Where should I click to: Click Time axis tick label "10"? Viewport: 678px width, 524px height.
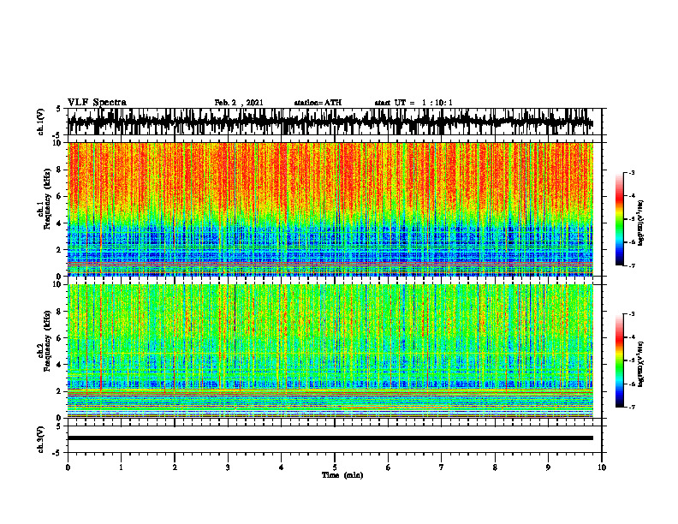pyautogui.click(x=602, y=467)
